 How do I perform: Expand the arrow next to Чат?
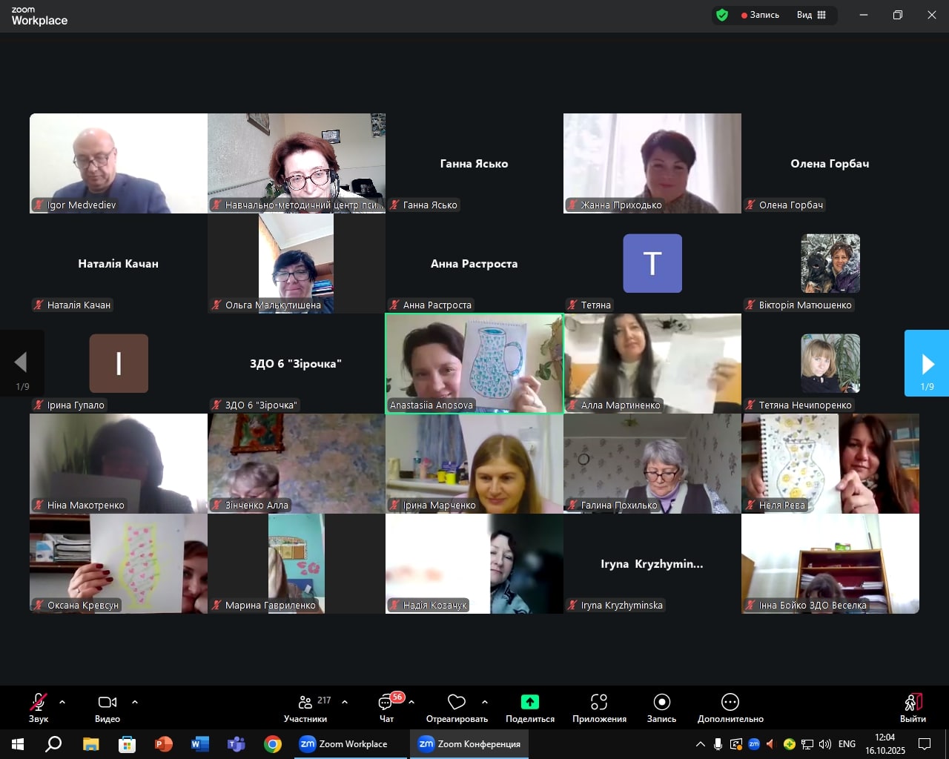411,701
